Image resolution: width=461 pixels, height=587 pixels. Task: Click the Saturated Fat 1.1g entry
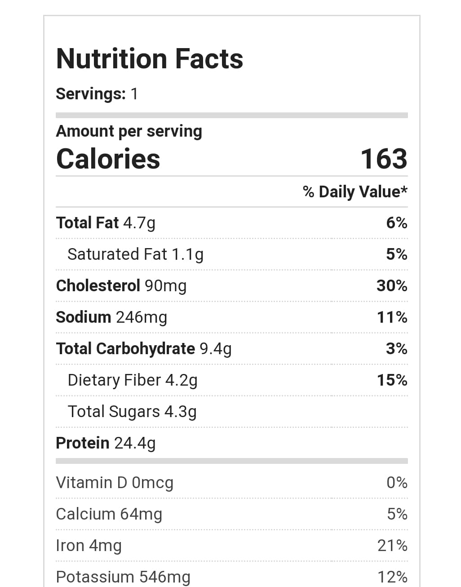coord(135,254)
